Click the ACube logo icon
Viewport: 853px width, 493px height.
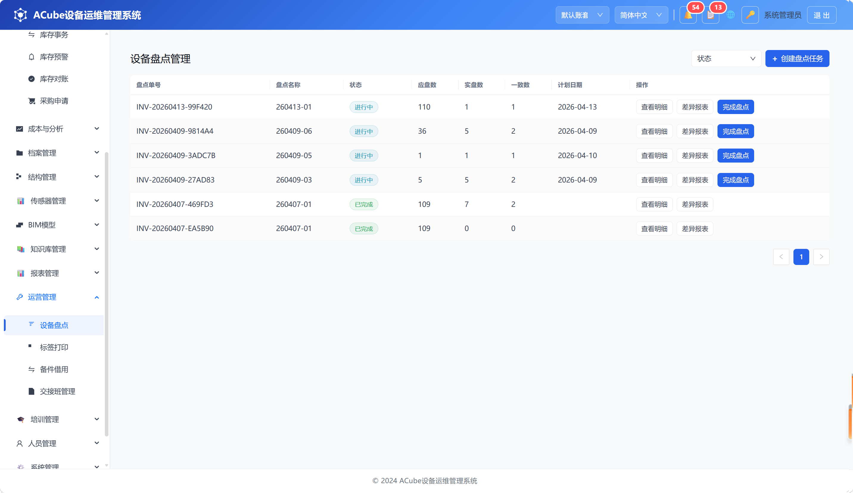click(x=20, y=15)
